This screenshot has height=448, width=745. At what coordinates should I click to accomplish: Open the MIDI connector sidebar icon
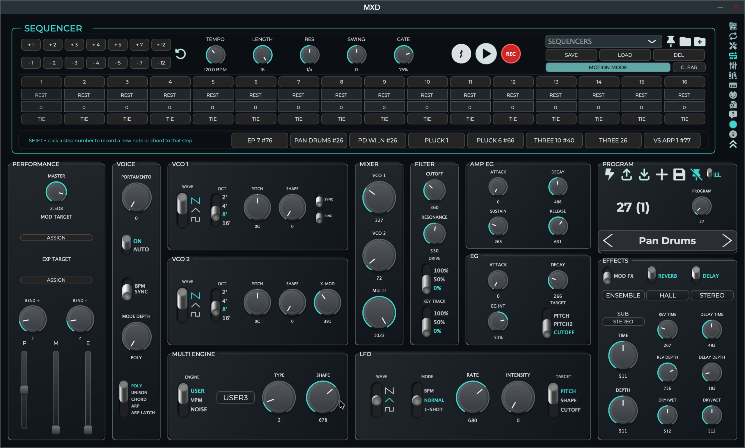[732, 95]
